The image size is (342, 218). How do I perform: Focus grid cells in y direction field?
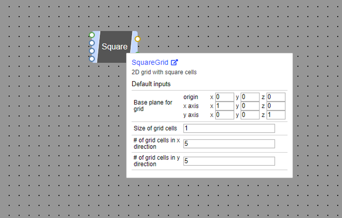[229, 161]
